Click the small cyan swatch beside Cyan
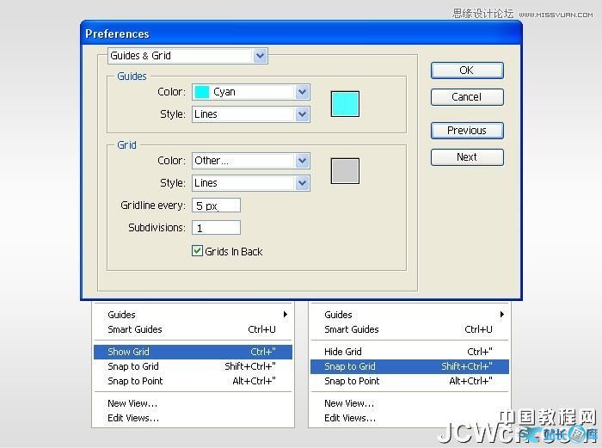This screenshot has height=448, width=602. [202, 92]
